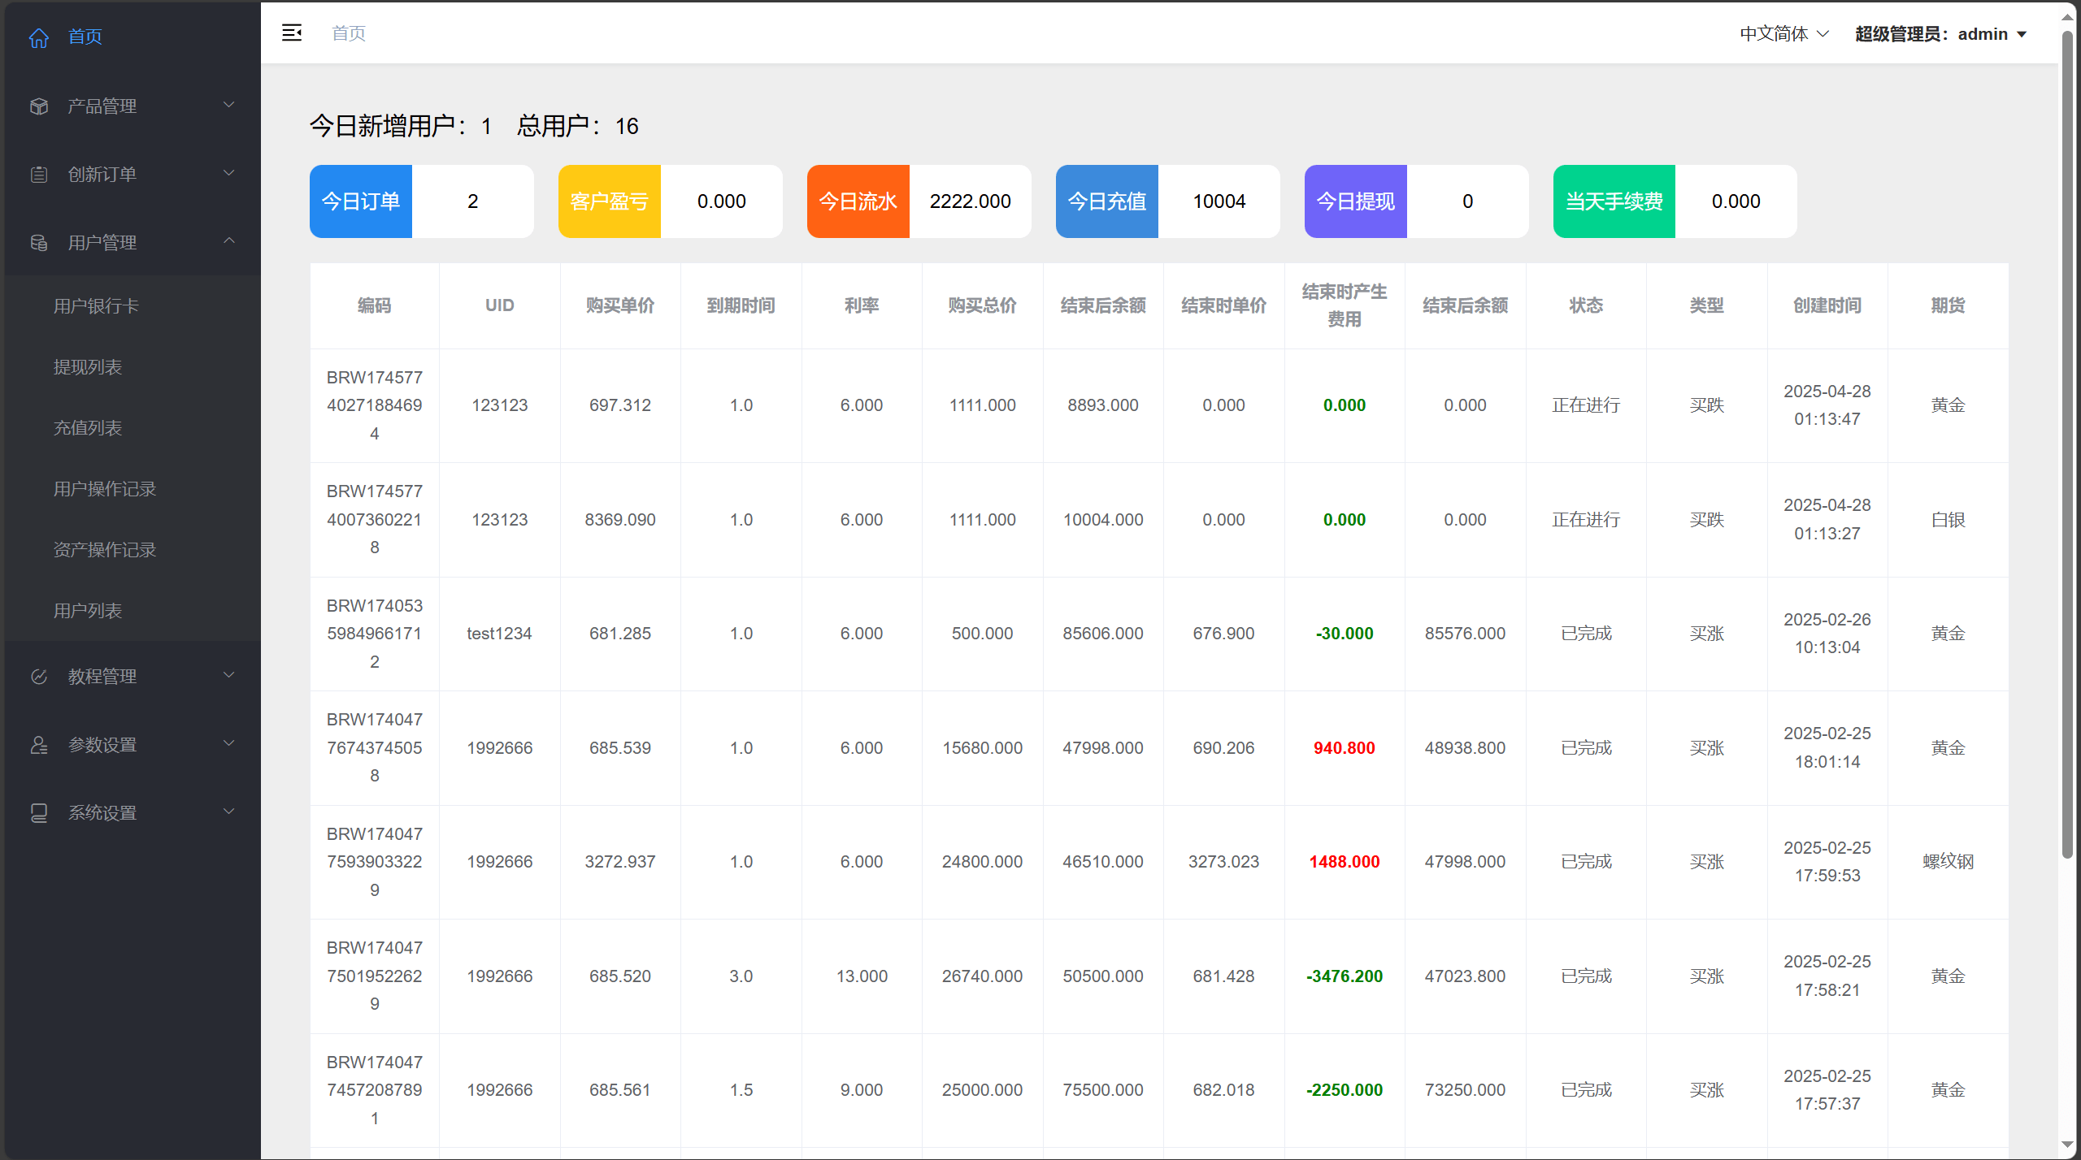Click the 教程管理 circle-check icon
This screenshot has height=1160, width=2081.
(x=39, y=677)
